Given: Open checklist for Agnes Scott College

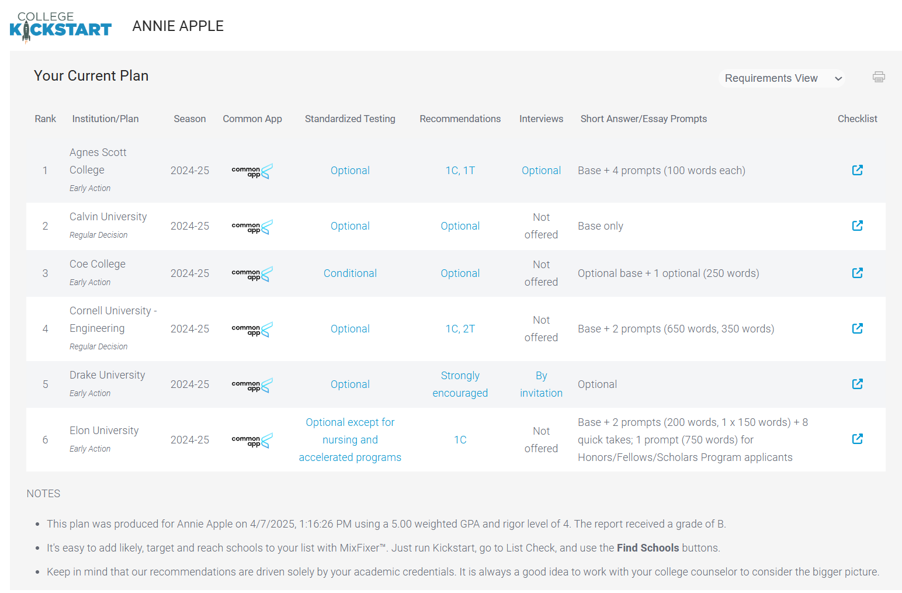Looking at the screenshot, I should coord(857,170).
